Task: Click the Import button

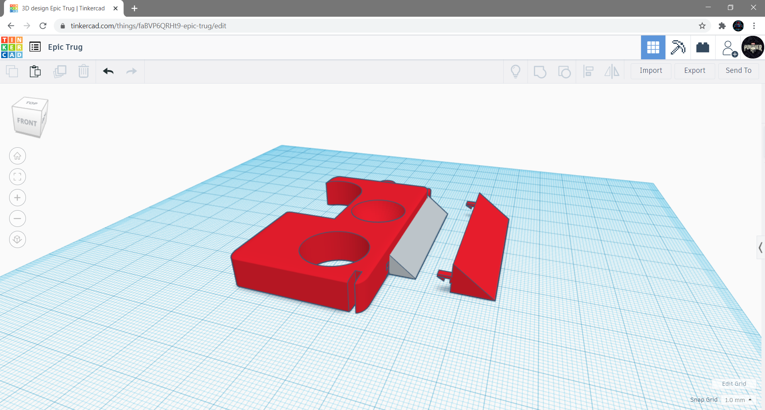Action: (651, 71)
